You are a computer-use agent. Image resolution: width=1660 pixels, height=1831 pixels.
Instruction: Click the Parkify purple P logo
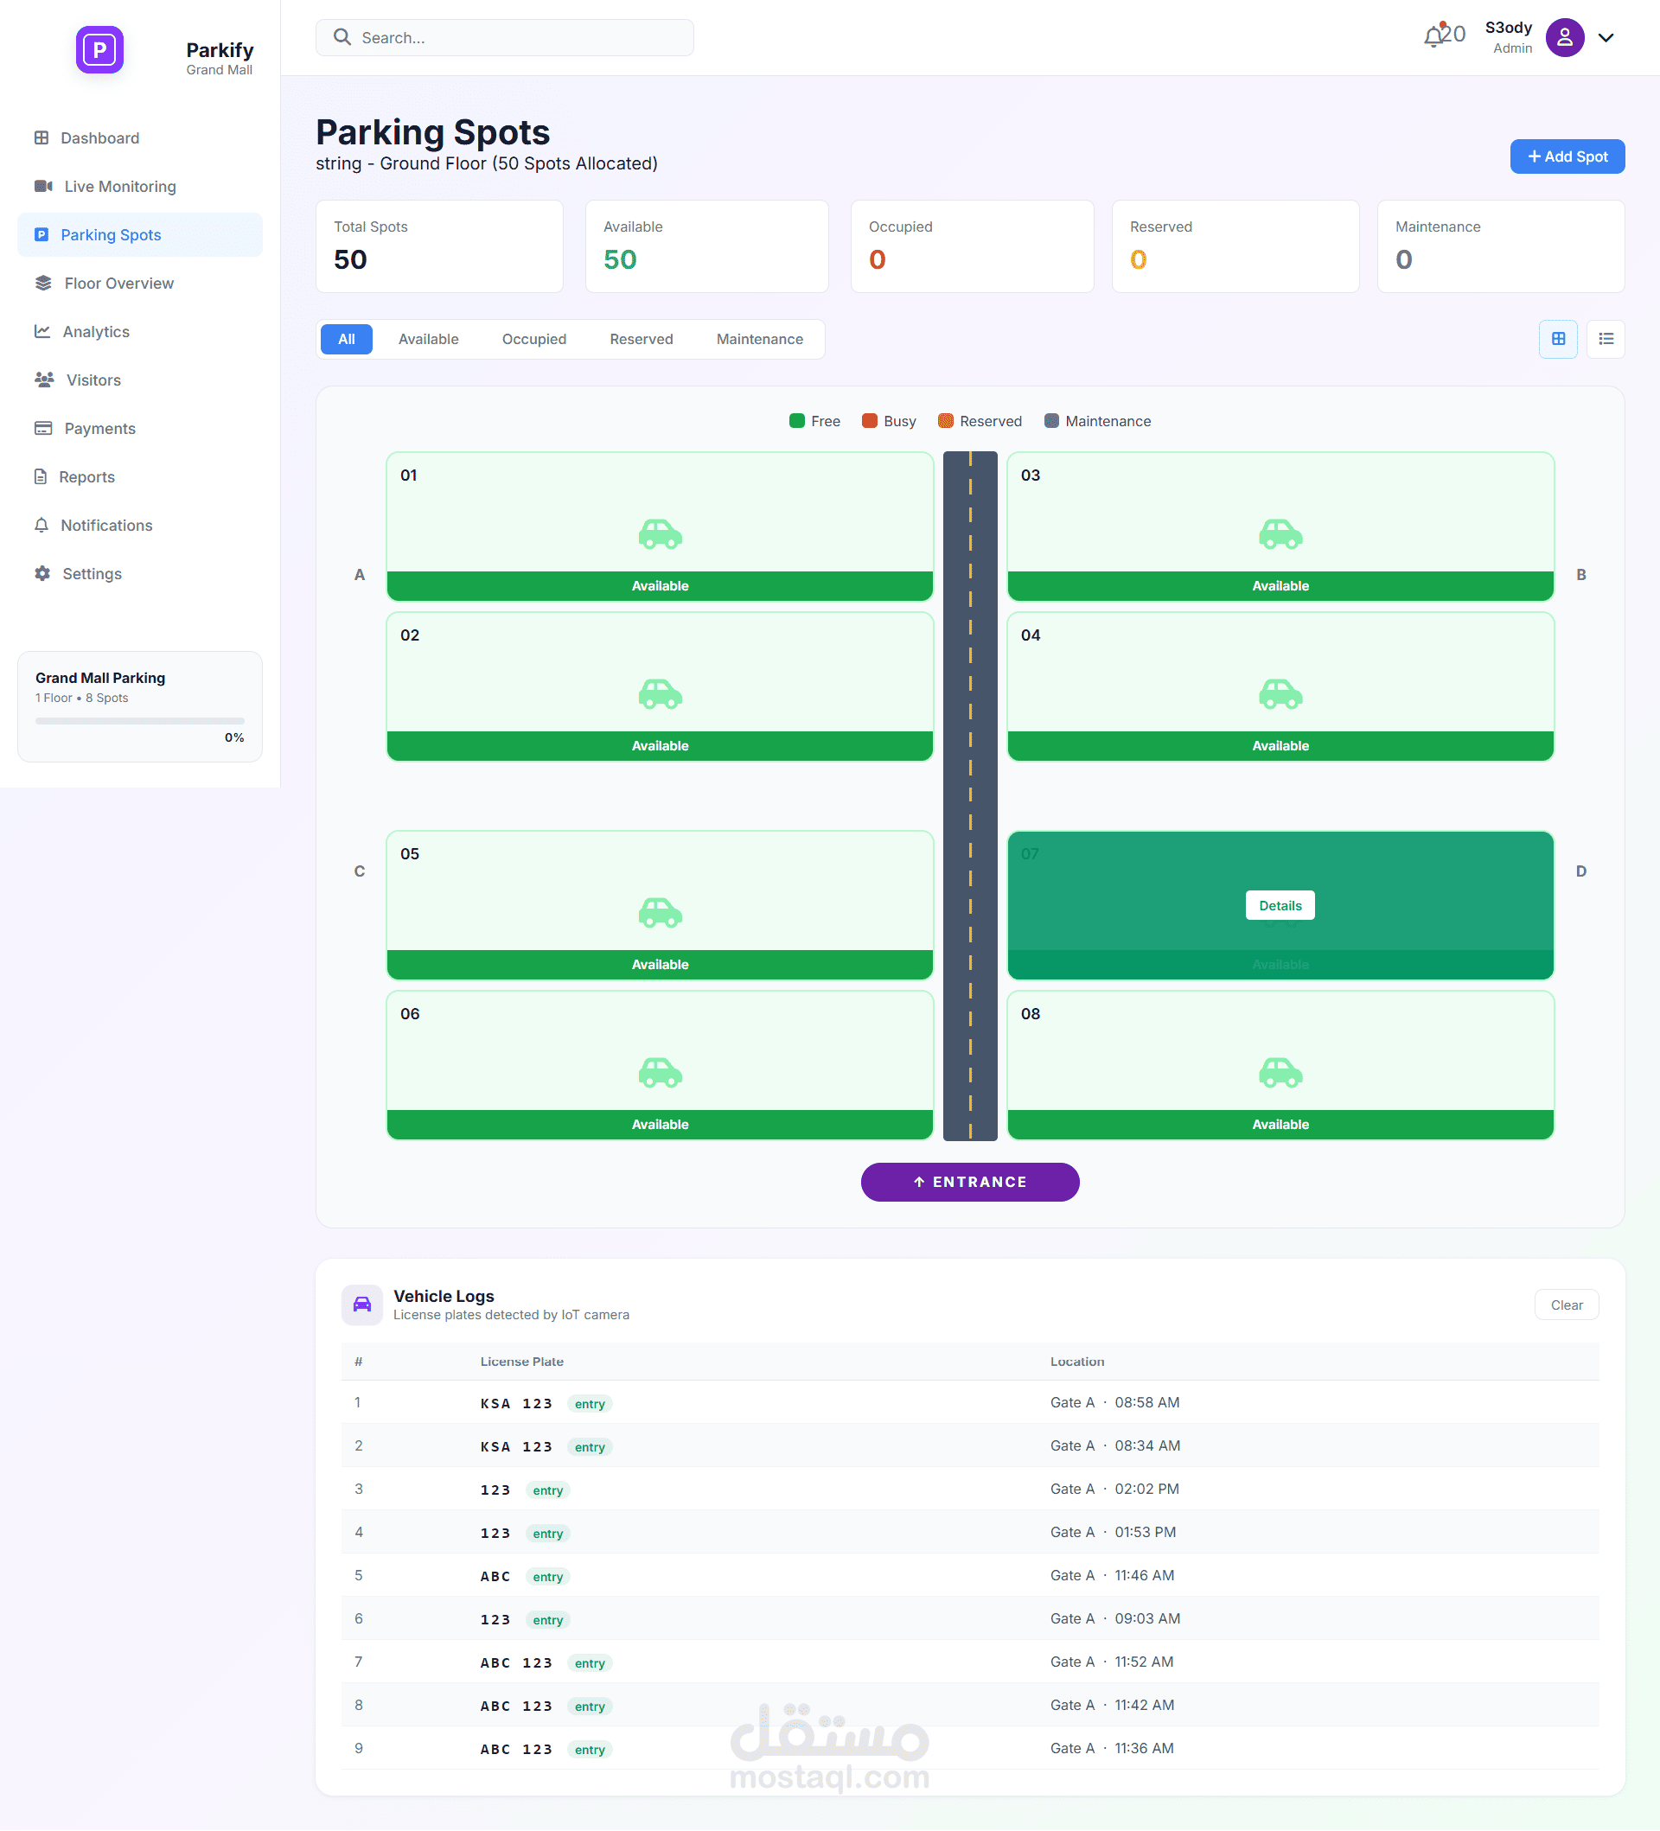coord(99,50)
